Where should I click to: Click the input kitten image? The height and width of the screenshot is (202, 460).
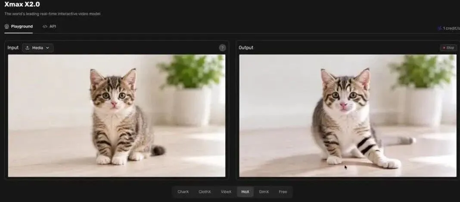pyautogui.click(x=116, y=116)
